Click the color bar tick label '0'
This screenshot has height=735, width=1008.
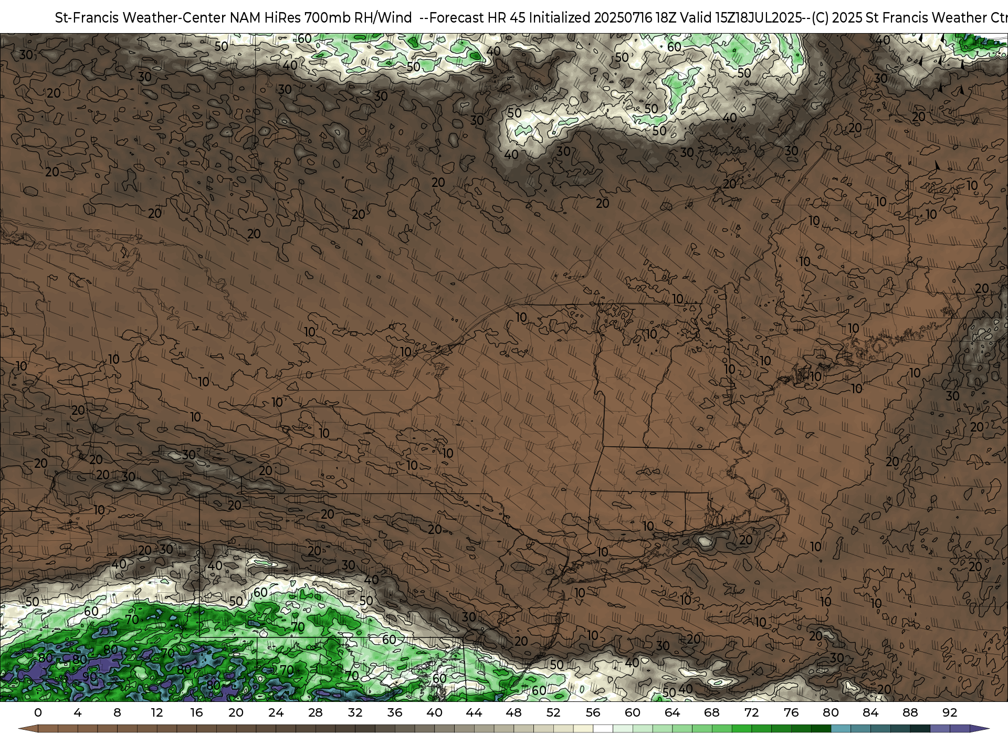pyautogui.click(x=38, y=712)
